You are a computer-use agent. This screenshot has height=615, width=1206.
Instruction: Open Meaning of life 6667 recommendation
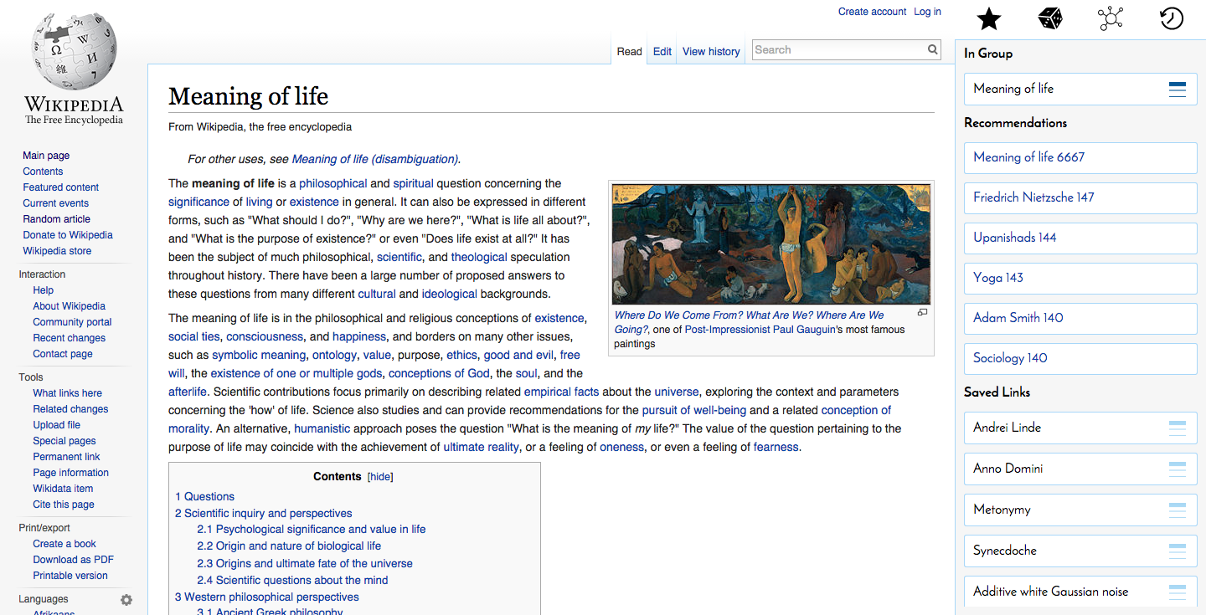1080,157
